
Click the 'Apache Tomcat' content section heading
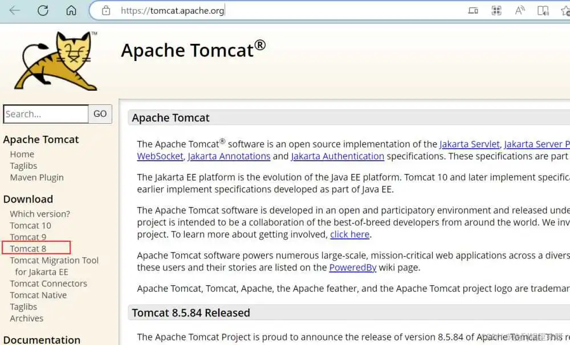[x=170, y=118]
